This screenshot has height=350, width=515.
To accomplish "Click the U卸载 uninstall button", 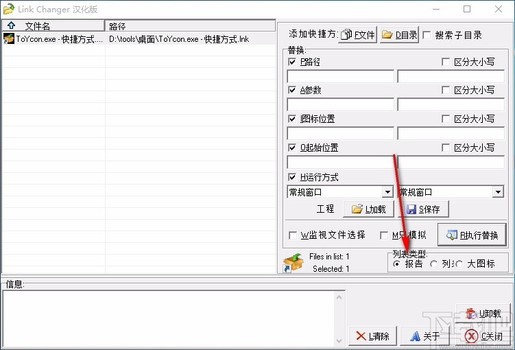I will (483, 314).
